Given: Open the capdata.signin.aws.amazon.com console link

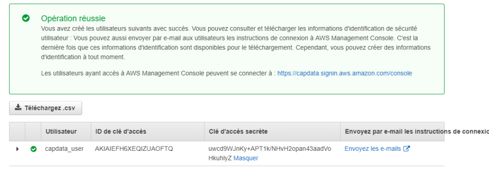Looking at the screenshot, I should pos(345,73).
